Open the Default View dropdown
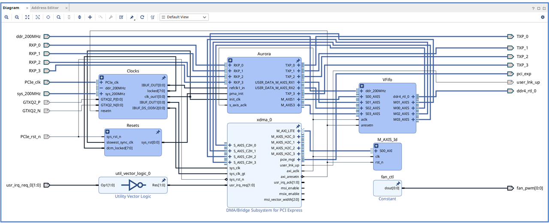This screenshot has height=223, width=549. (x=184, y=17)
